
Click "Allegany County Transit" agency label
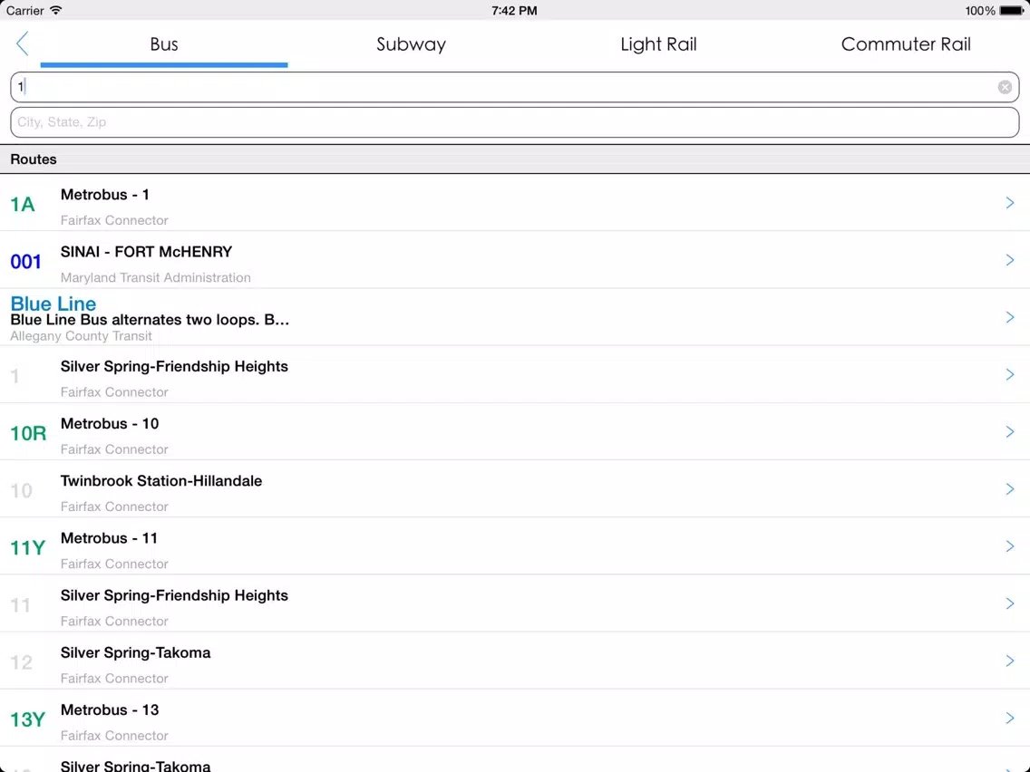click(x=82, y=336)
